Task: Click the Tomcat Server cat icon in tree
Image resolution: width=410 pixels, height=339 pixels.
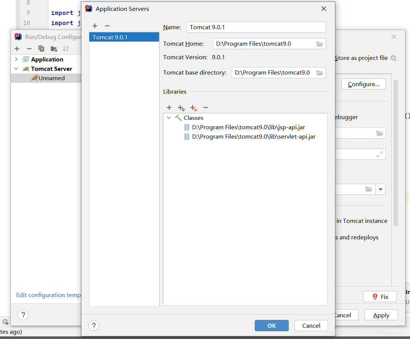Action: pos(26,69)
